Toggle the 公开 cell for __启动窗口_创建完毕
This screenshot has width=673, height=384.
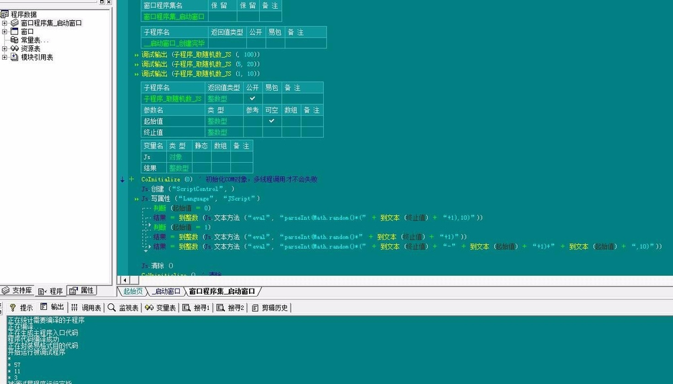(256, 43)
